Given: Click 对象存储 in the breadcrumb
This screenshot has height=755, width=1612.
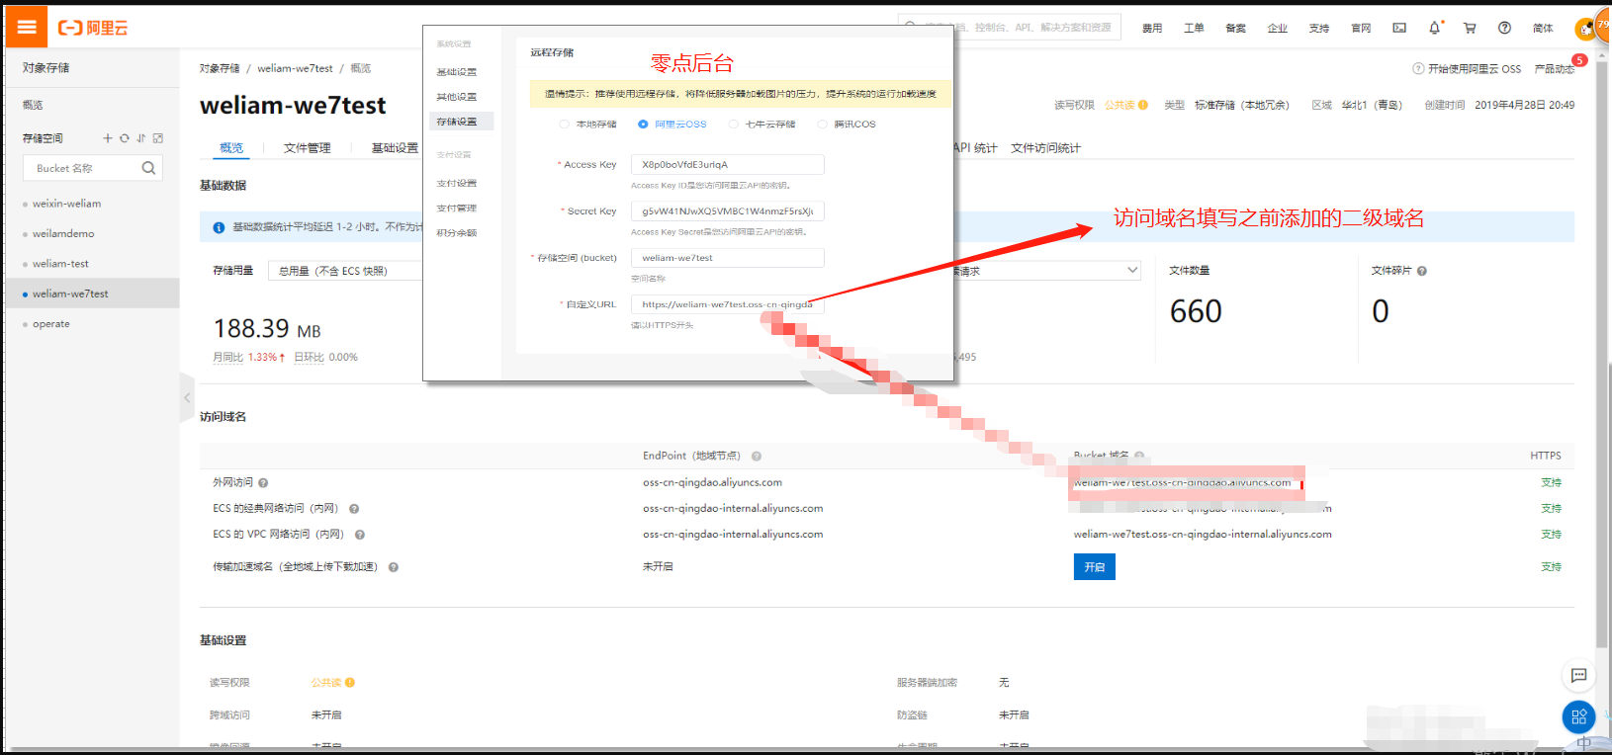Looking at the screenshot, I should (220, 68).
